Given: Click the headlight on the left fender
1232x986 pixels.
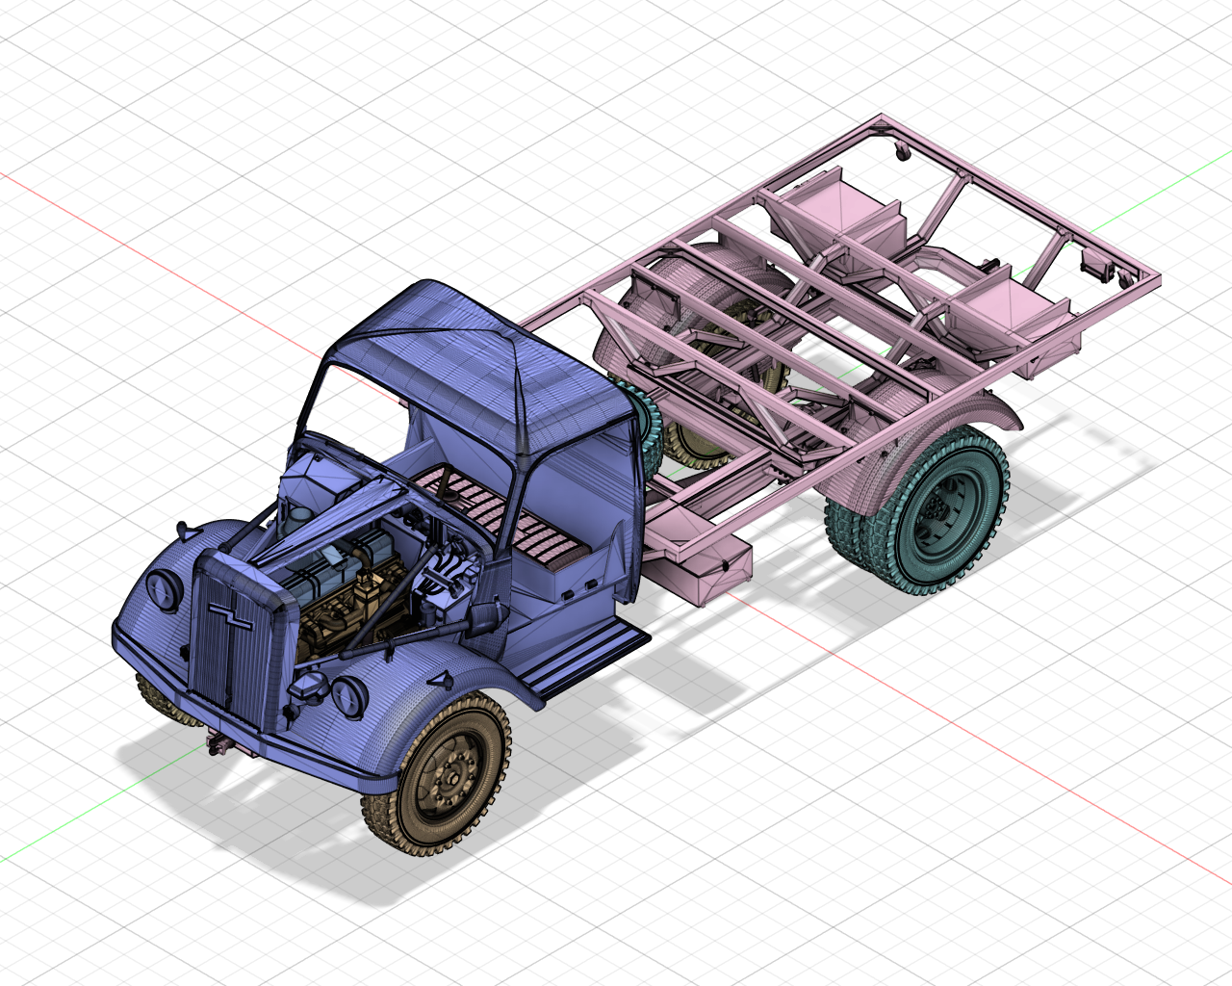Looking at the screenshot, I should 164,588.
